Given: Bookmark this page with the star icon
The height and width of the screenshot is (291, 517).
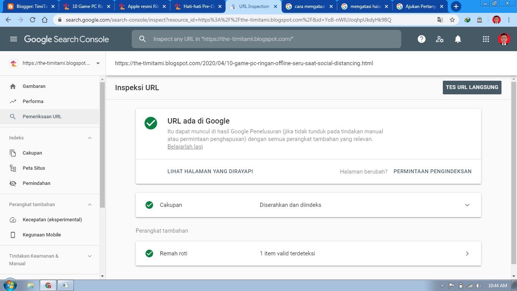Looking at the screenshot, I should [x=452, y=20].
